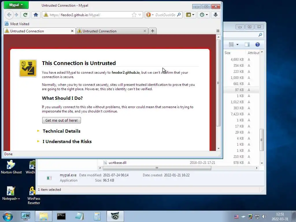Image resolution: width=296 pixels, height=222 pixels.
Task: Switch to File Explorer in the taskbar
Action: pos(44,216)
